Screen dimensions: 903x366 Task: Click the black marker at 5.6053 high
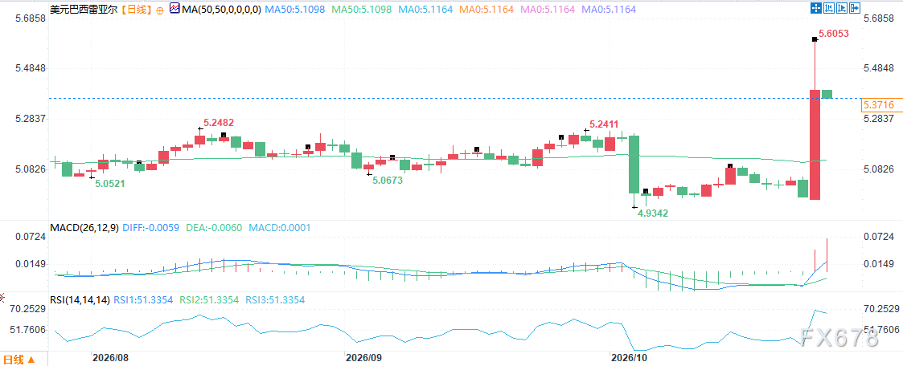pyautogui.click(x=815, y=39)
